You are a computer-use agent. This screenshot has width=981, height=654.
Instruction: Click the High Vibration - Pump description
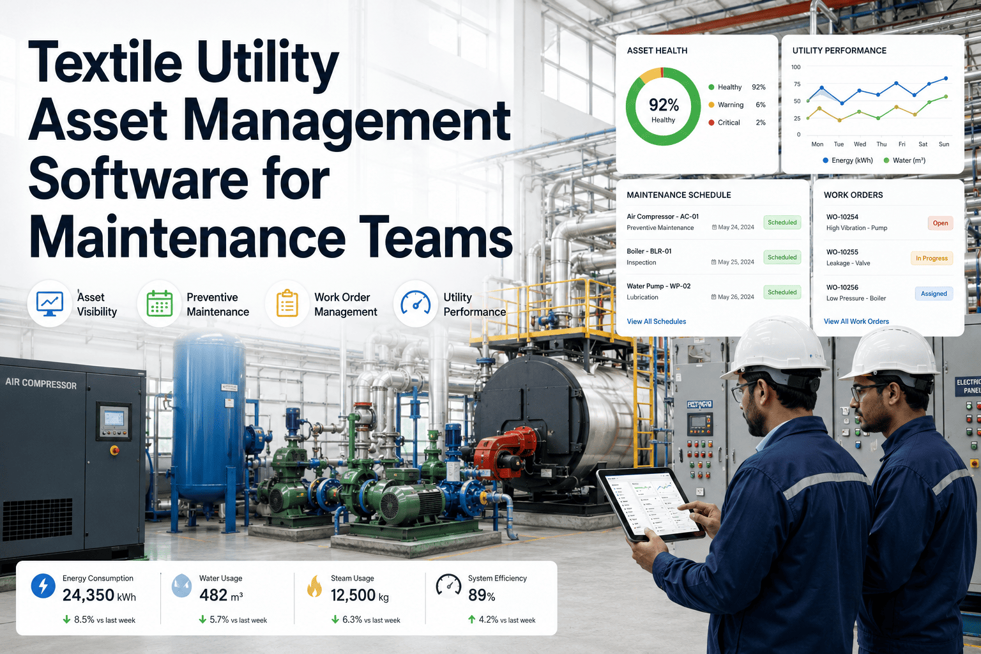coord(856,228)
